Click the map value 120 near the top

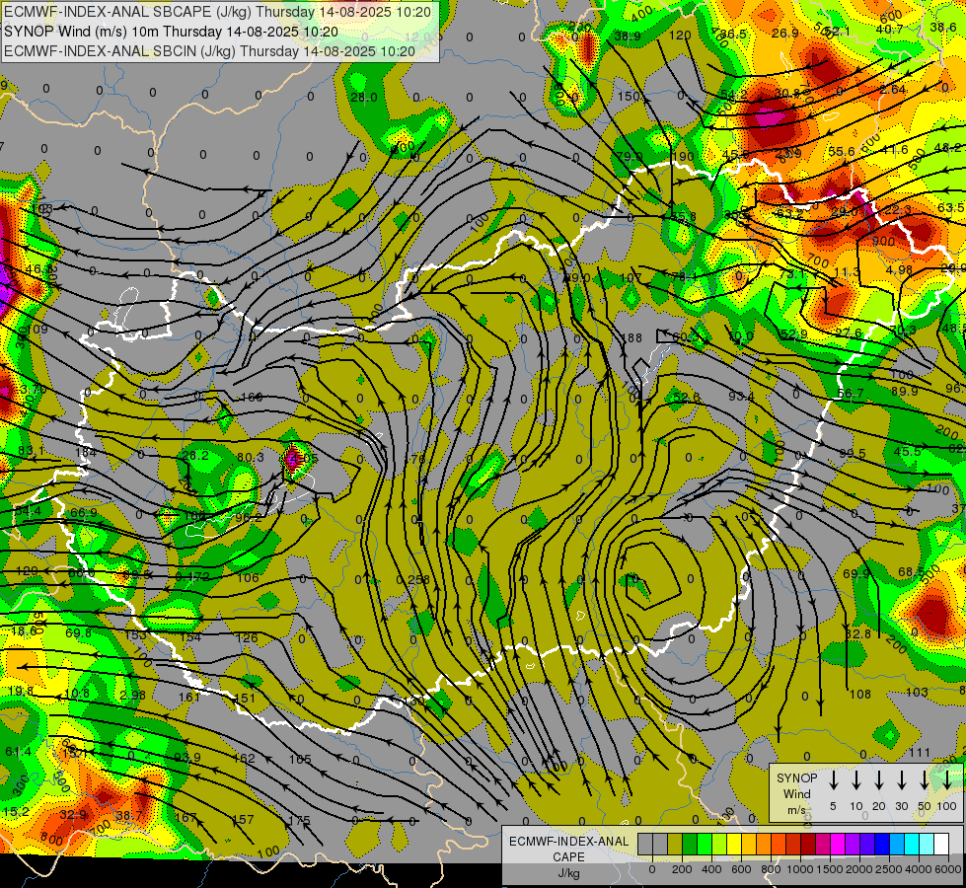(x=680, y=36)
